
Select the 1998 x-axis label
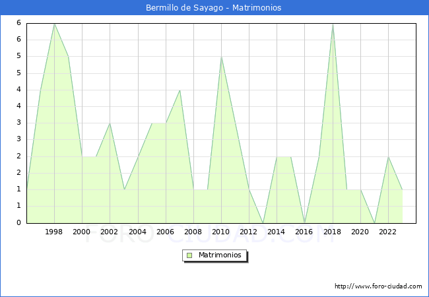[x=54, y=232]
